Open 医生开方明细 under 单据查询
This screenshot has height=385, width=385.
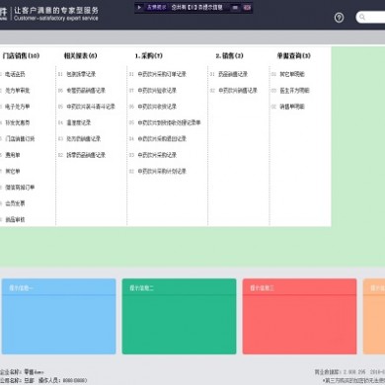pos(294,91)
